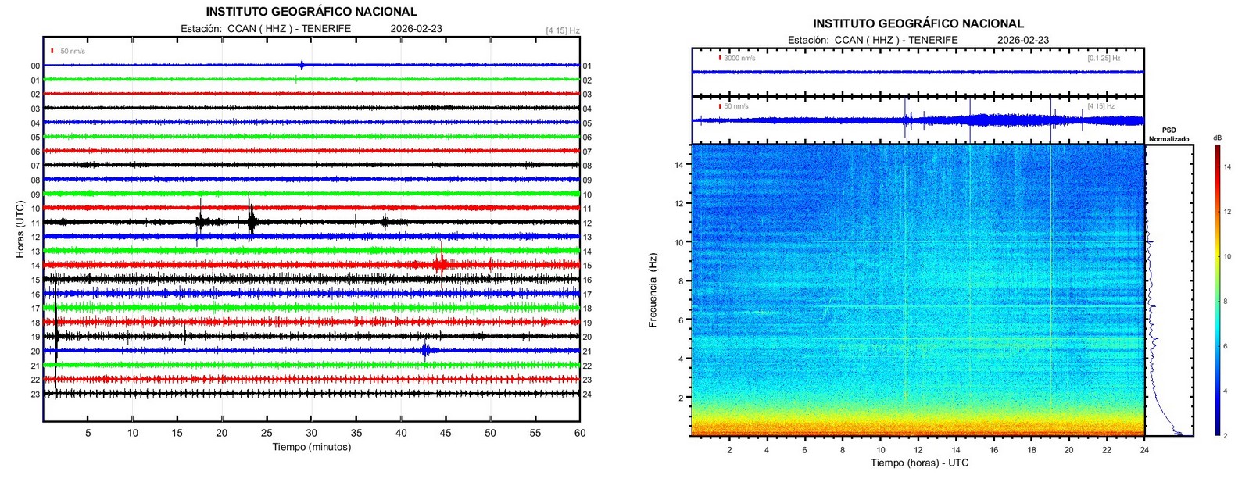1249x493 pixels.
Task: Click the dark blue bottom of the dB colorbar
Action: [1217, 430]
